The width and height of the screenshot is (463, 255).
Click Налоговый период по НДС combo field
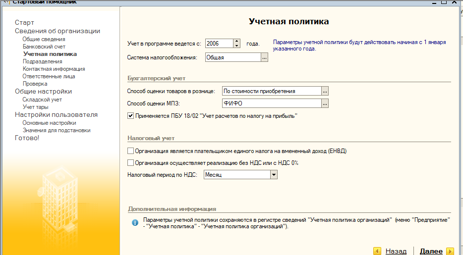tap(237, 175)
